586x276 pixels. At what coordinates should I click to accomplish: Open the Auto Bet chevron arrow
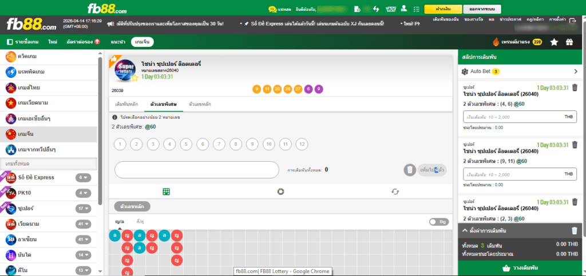pyautogui.click(x=576, y=71)
